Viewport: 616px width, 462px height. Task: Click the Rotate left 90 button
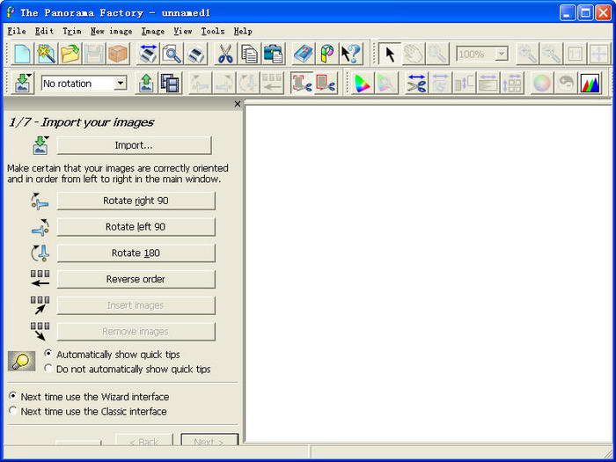tap(136, 227)
